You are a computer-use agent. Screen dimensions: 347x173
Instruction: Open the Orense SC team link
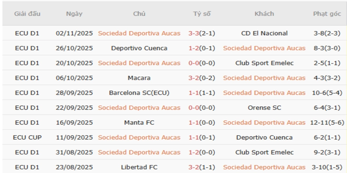[264, 108]
